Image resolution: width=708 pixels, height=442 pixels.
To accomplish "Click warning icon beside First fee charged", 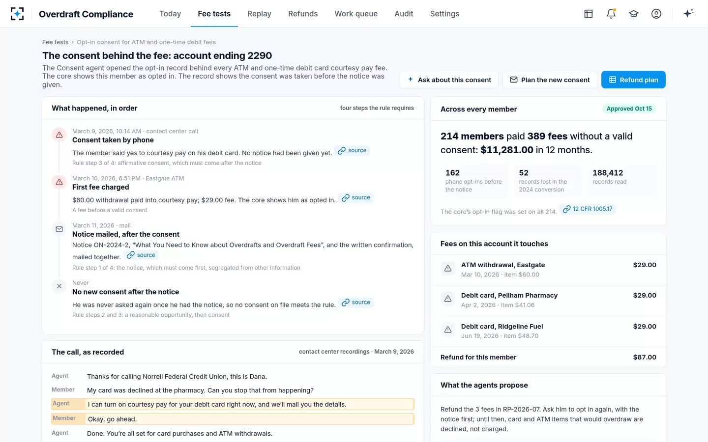I will point(59,182).
